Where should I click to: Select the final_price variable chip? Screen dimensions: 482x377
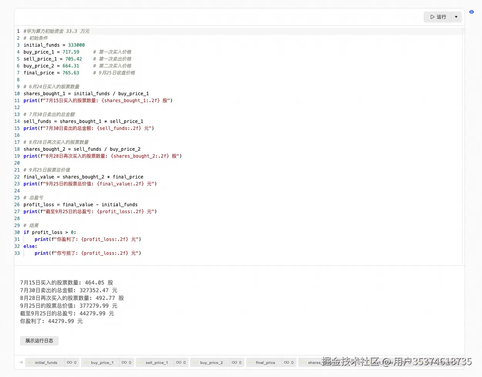[x=266, y=362]
